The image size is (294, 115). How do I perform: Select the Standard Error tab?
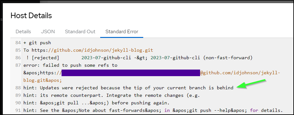122,32
